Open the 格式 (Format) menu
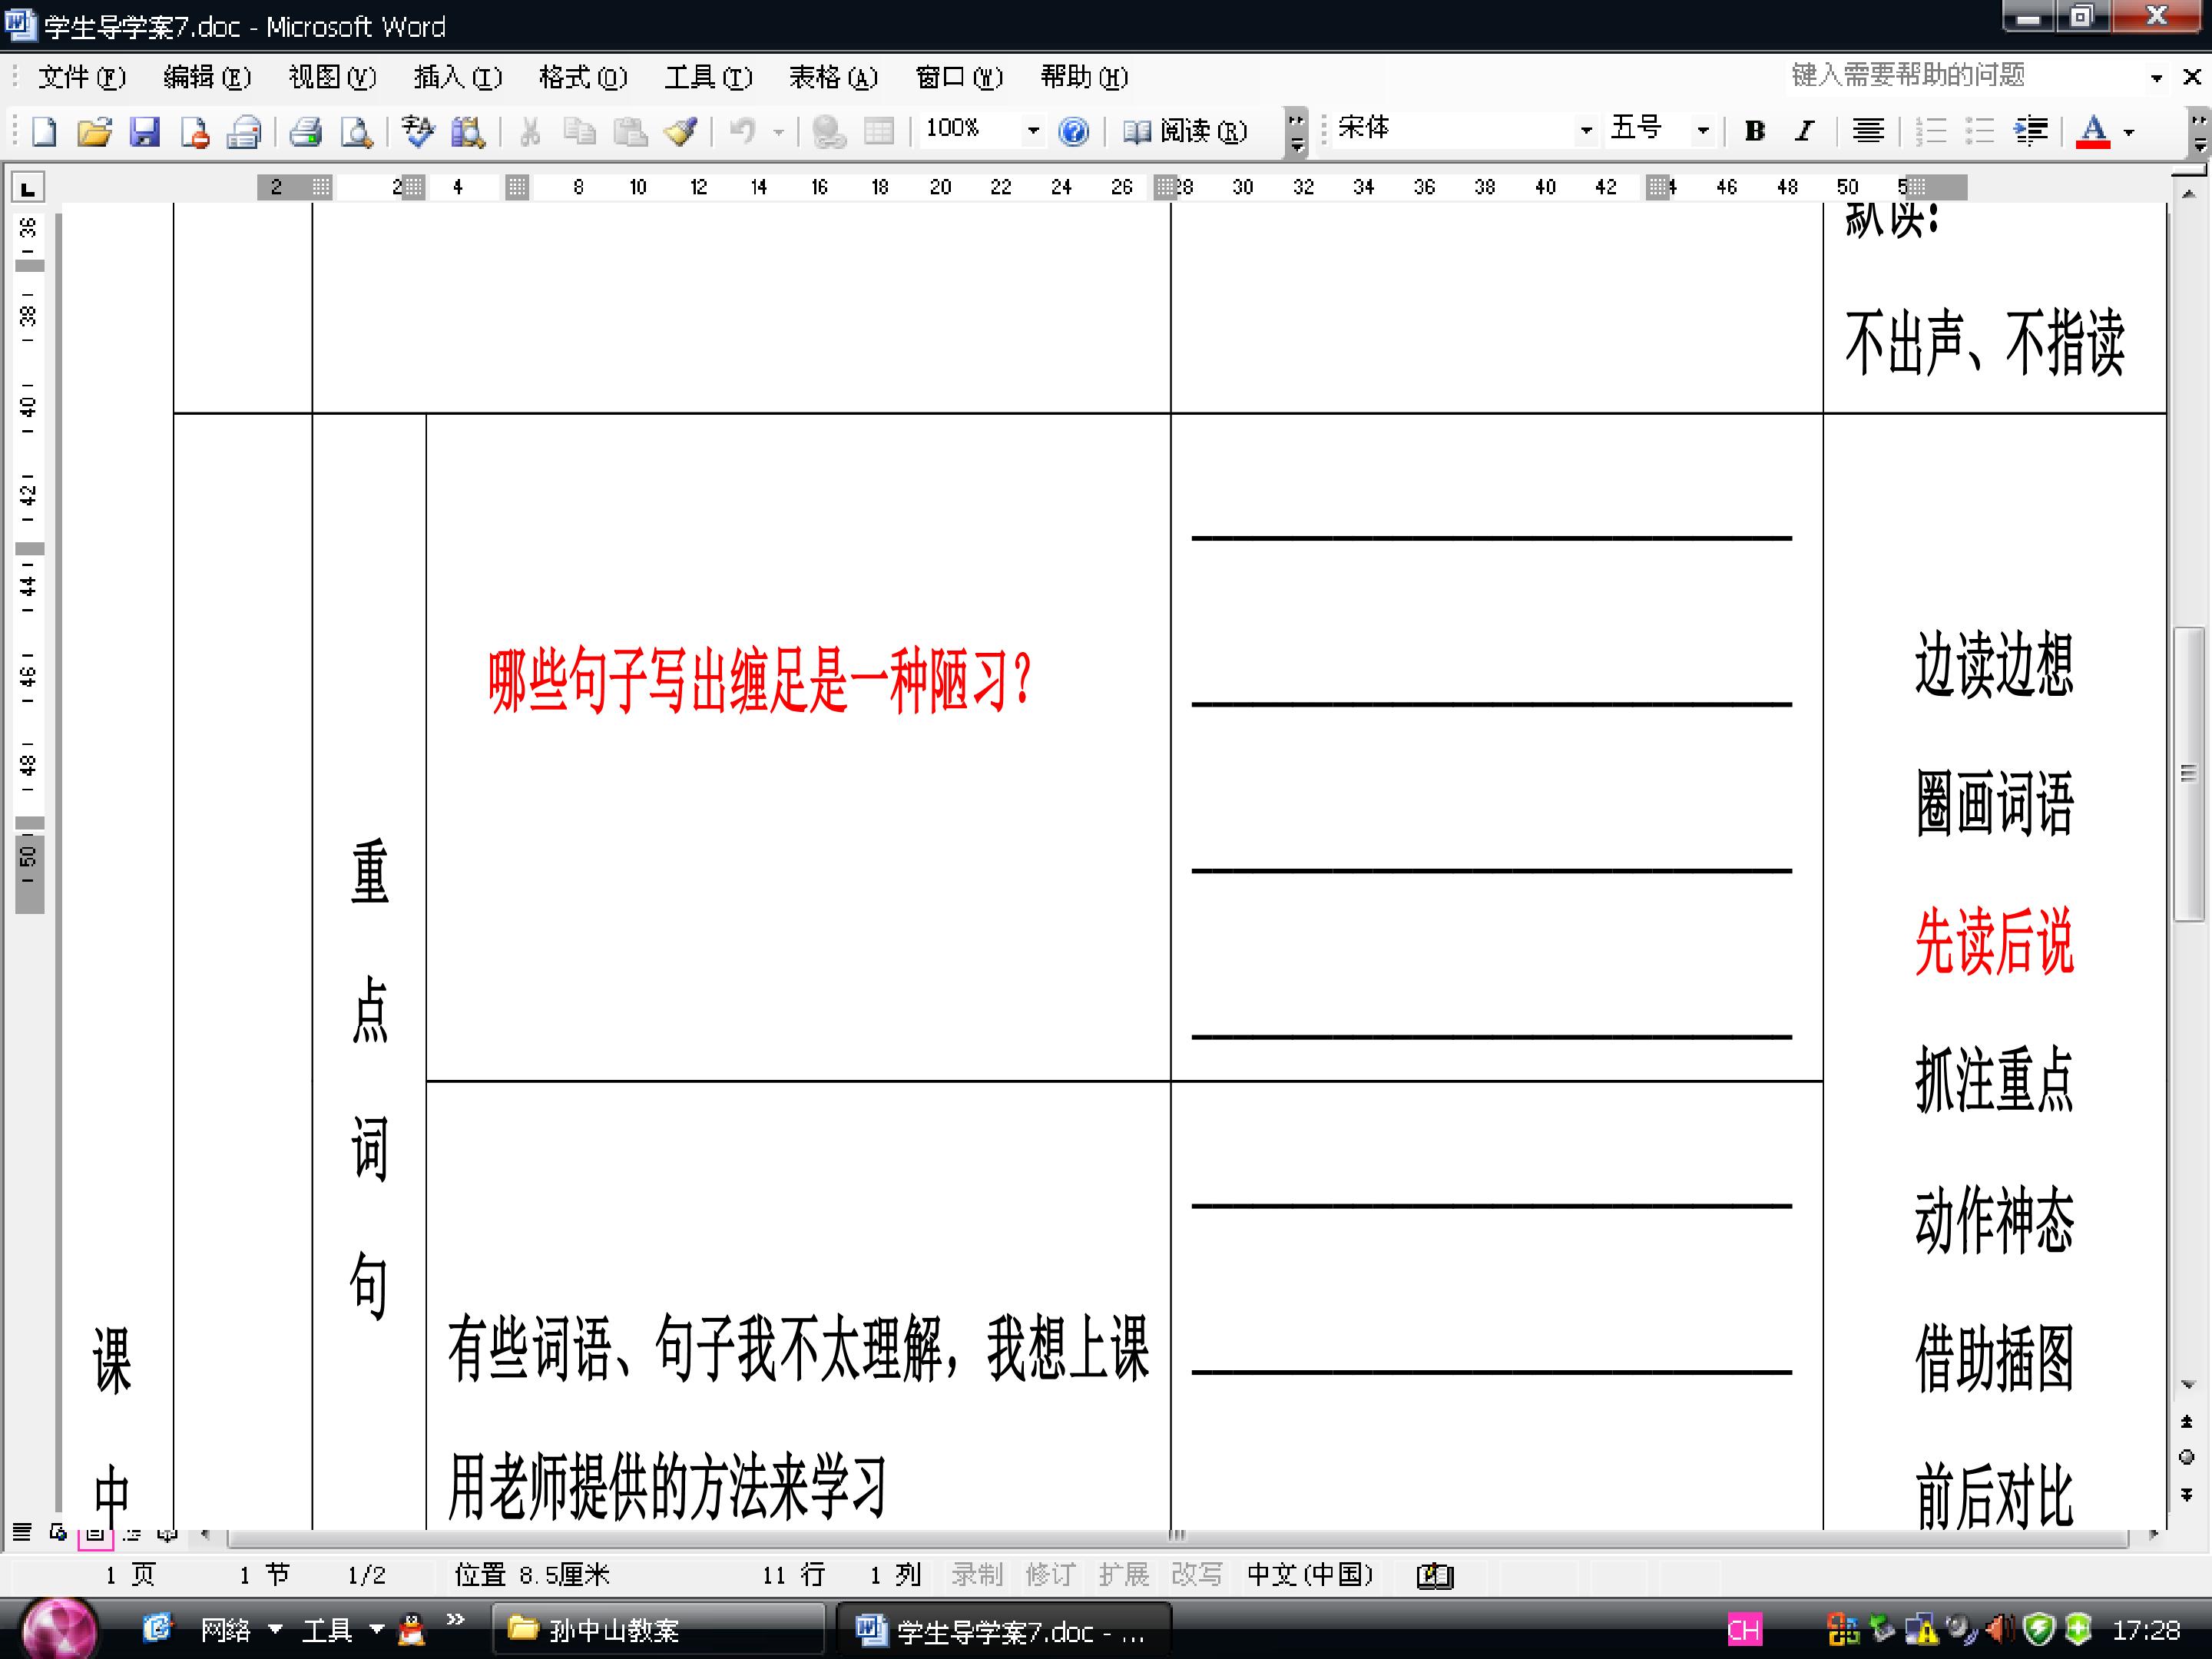 tap(582, 77)
